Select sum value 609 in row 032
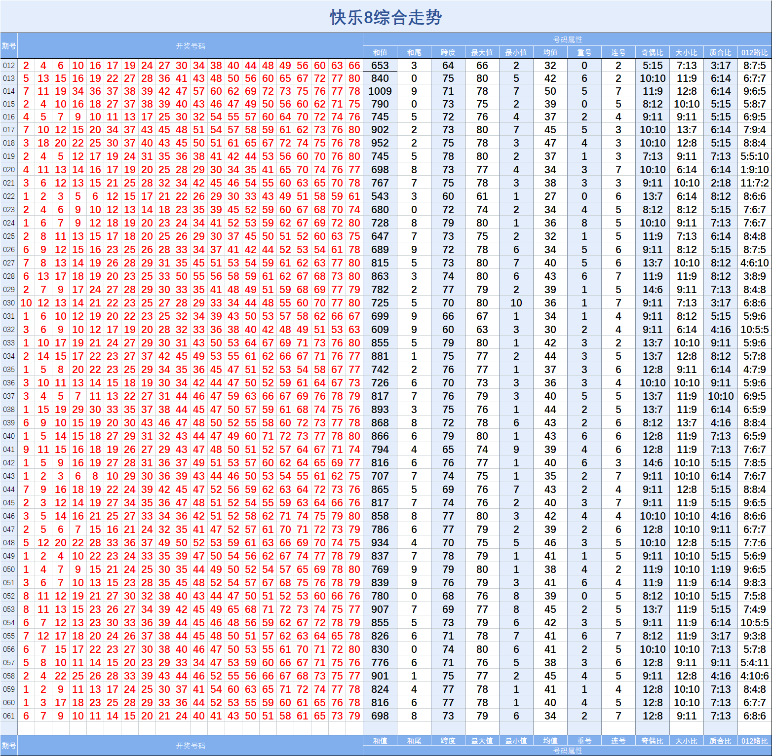The image size is (772, 756). (x=380, y=330)
